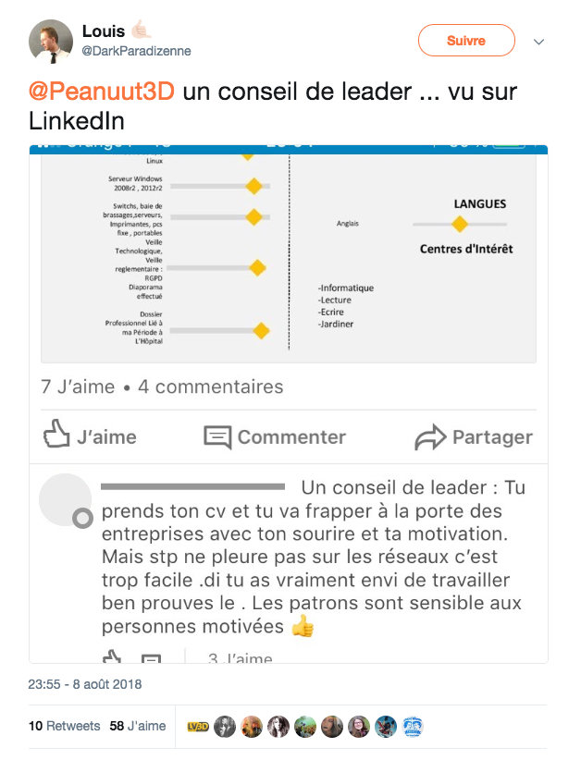Open the 10 Retweets list
The image size is (581, 760).
coord(64,726)
